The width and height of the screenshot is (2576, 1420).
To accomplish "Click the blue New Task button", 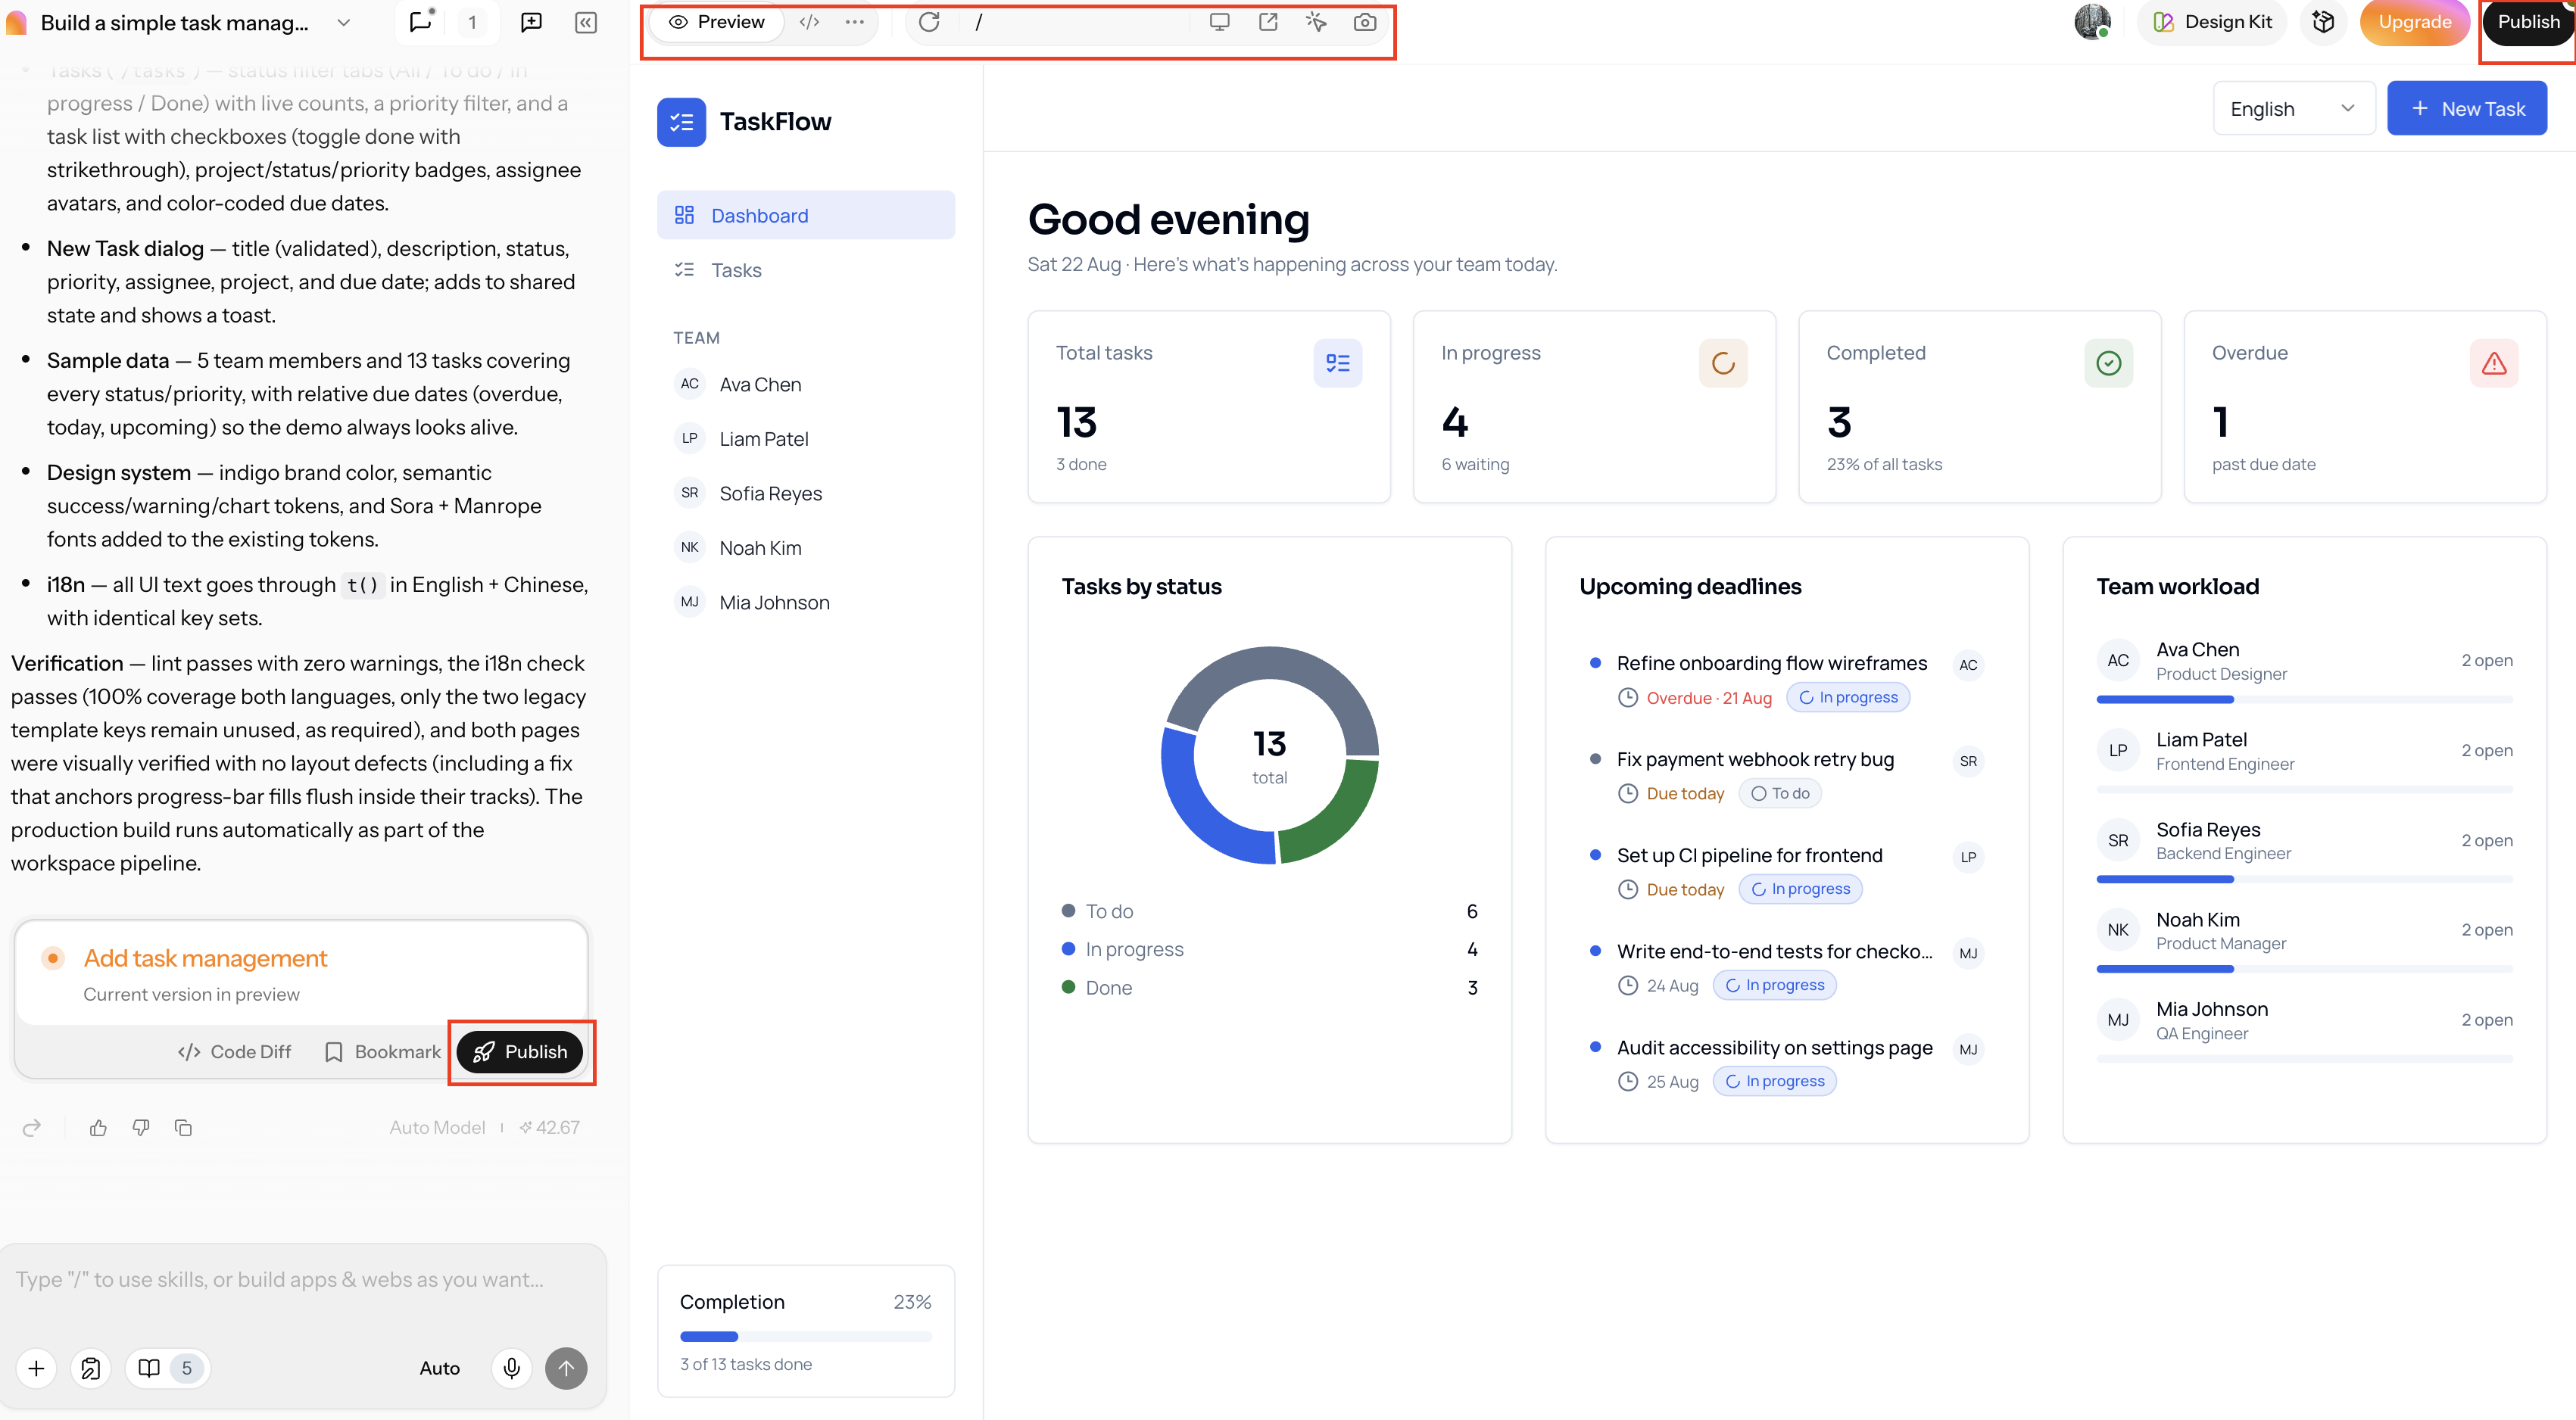I will 2466,109.
